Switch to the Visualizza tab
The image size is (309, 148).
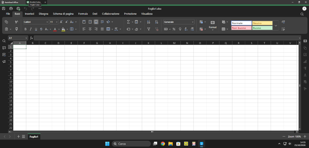(x=147, y=14)
